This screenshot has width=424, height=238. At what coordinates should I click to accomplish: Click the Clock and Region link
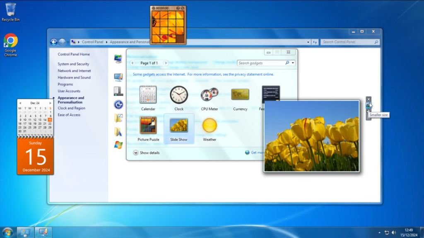(x=71, y=108)
